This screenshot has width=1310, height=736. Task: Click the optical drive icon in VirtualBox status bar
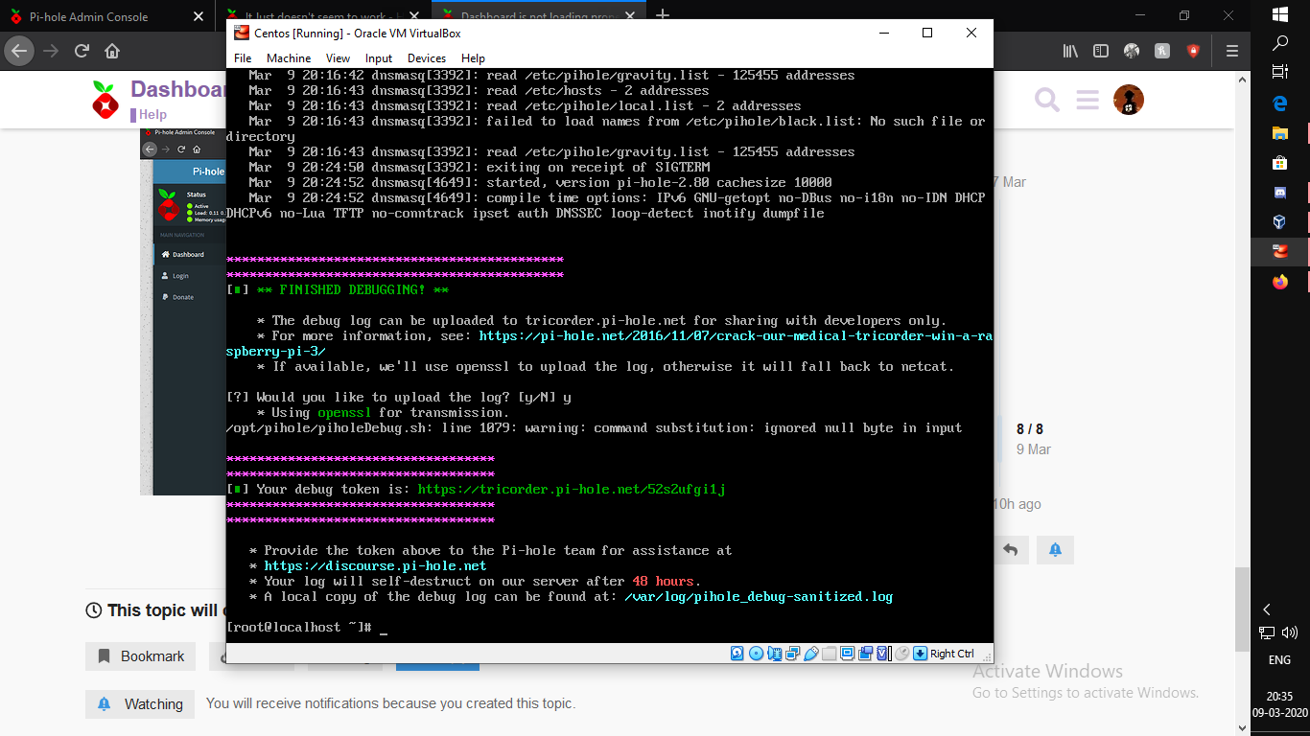tap(756, 653)
